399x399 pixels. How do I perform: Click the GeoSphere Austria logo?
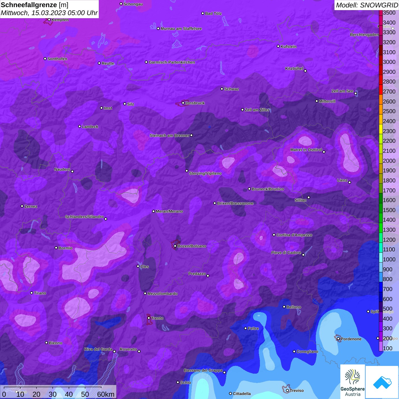[353, 381]
